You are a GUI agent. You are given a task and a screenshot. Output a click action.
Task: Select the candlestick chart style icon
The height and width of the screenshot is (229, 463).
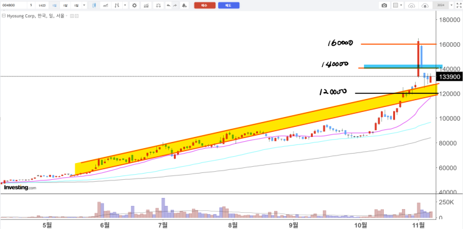tap(94, 6)
